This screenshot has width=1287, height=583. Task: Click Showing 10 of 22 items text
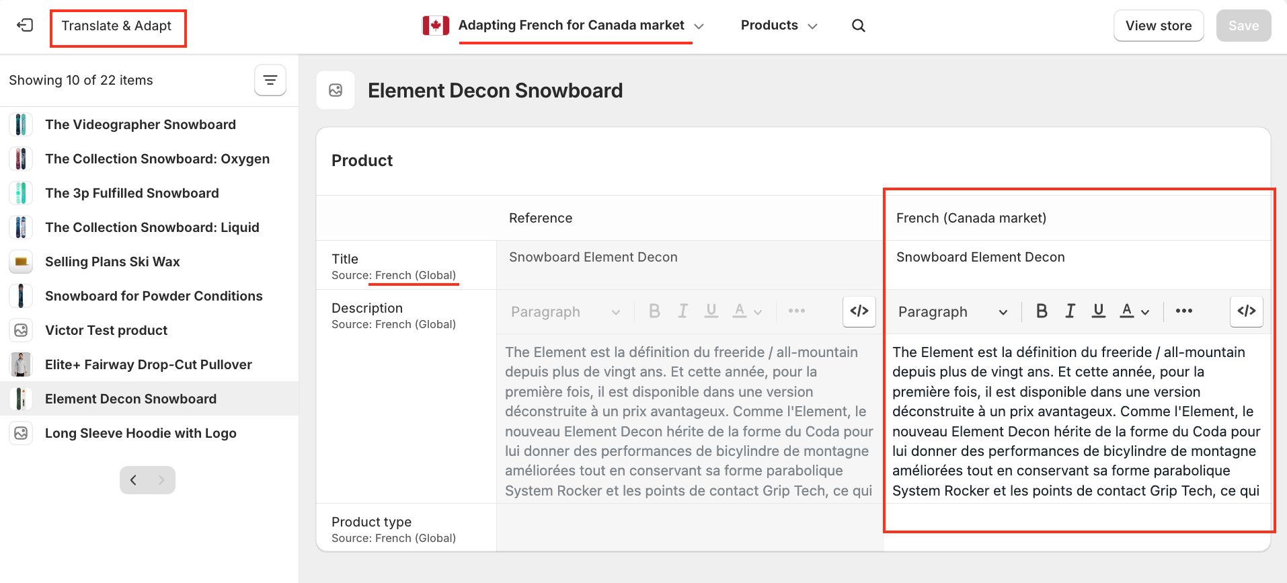pyautogui.click(x=81, y=80)
